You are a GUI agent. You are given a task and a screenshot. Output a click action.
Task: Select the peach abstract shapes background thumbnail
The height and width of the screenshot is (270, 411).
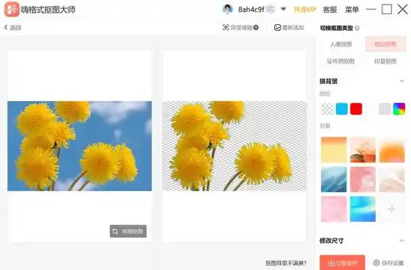(x=363, y=150)
